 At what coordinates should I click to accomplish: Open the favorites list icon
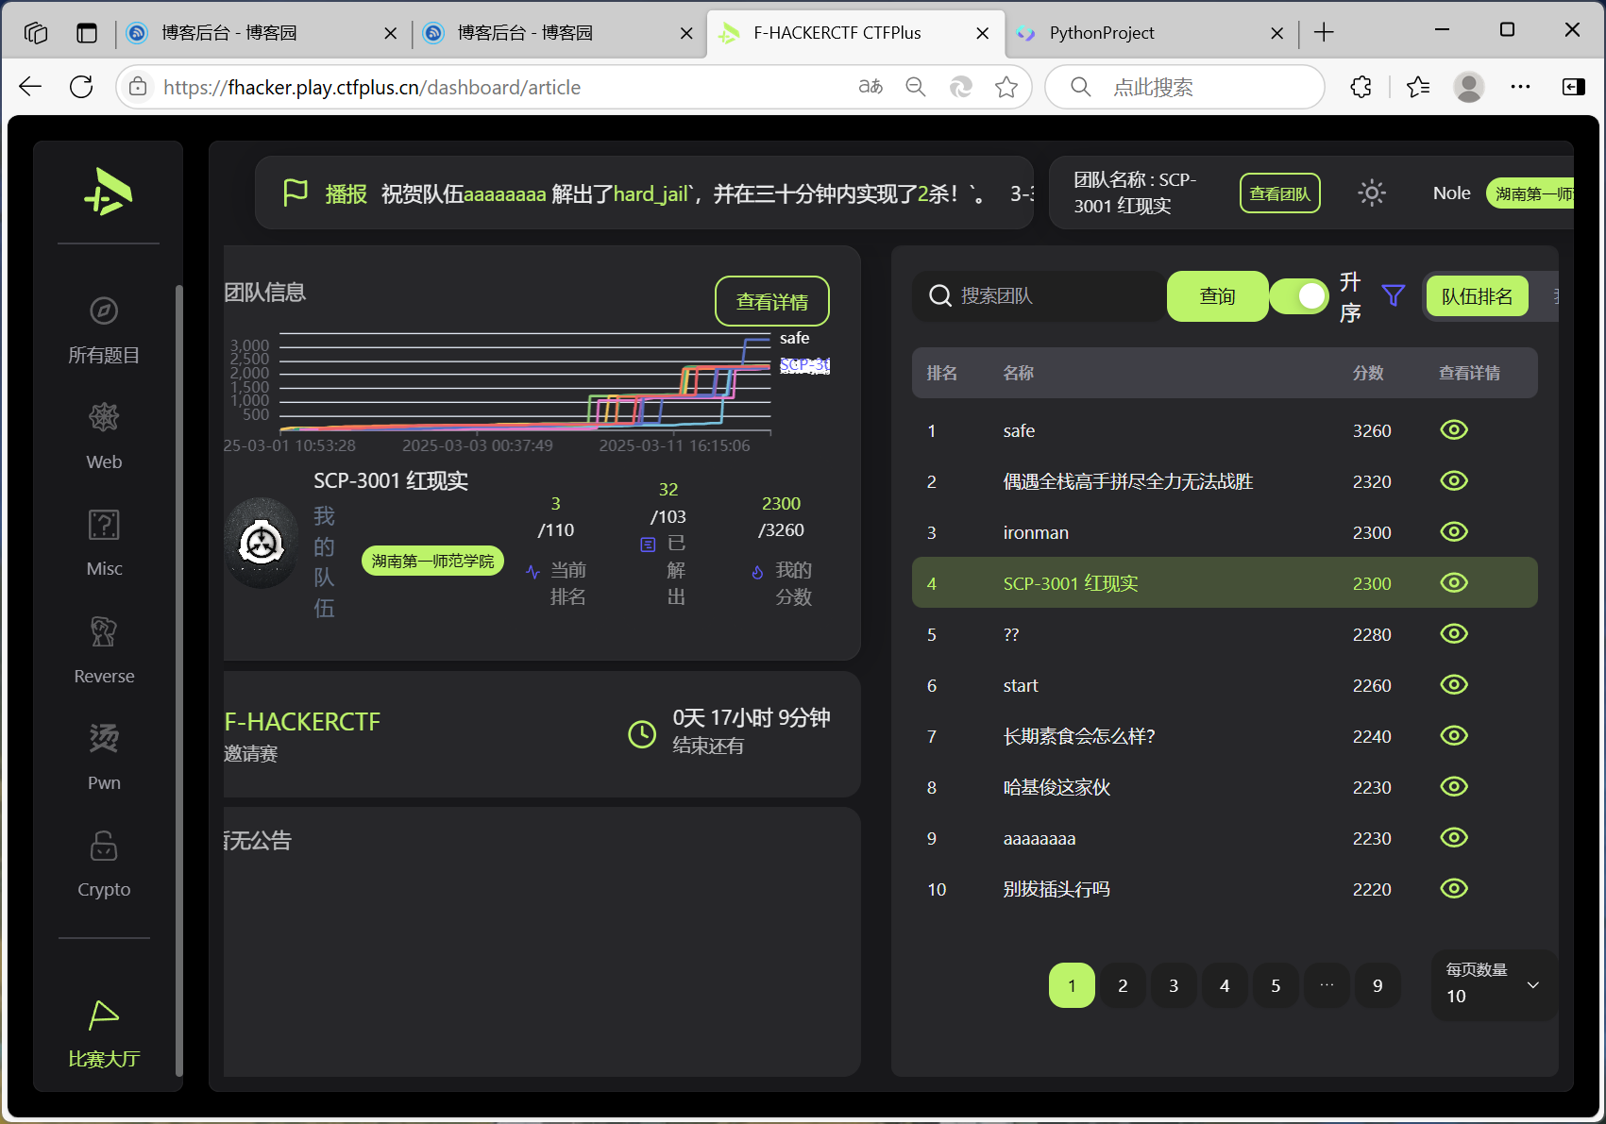pyautogui.click(x=1417, y=87)
